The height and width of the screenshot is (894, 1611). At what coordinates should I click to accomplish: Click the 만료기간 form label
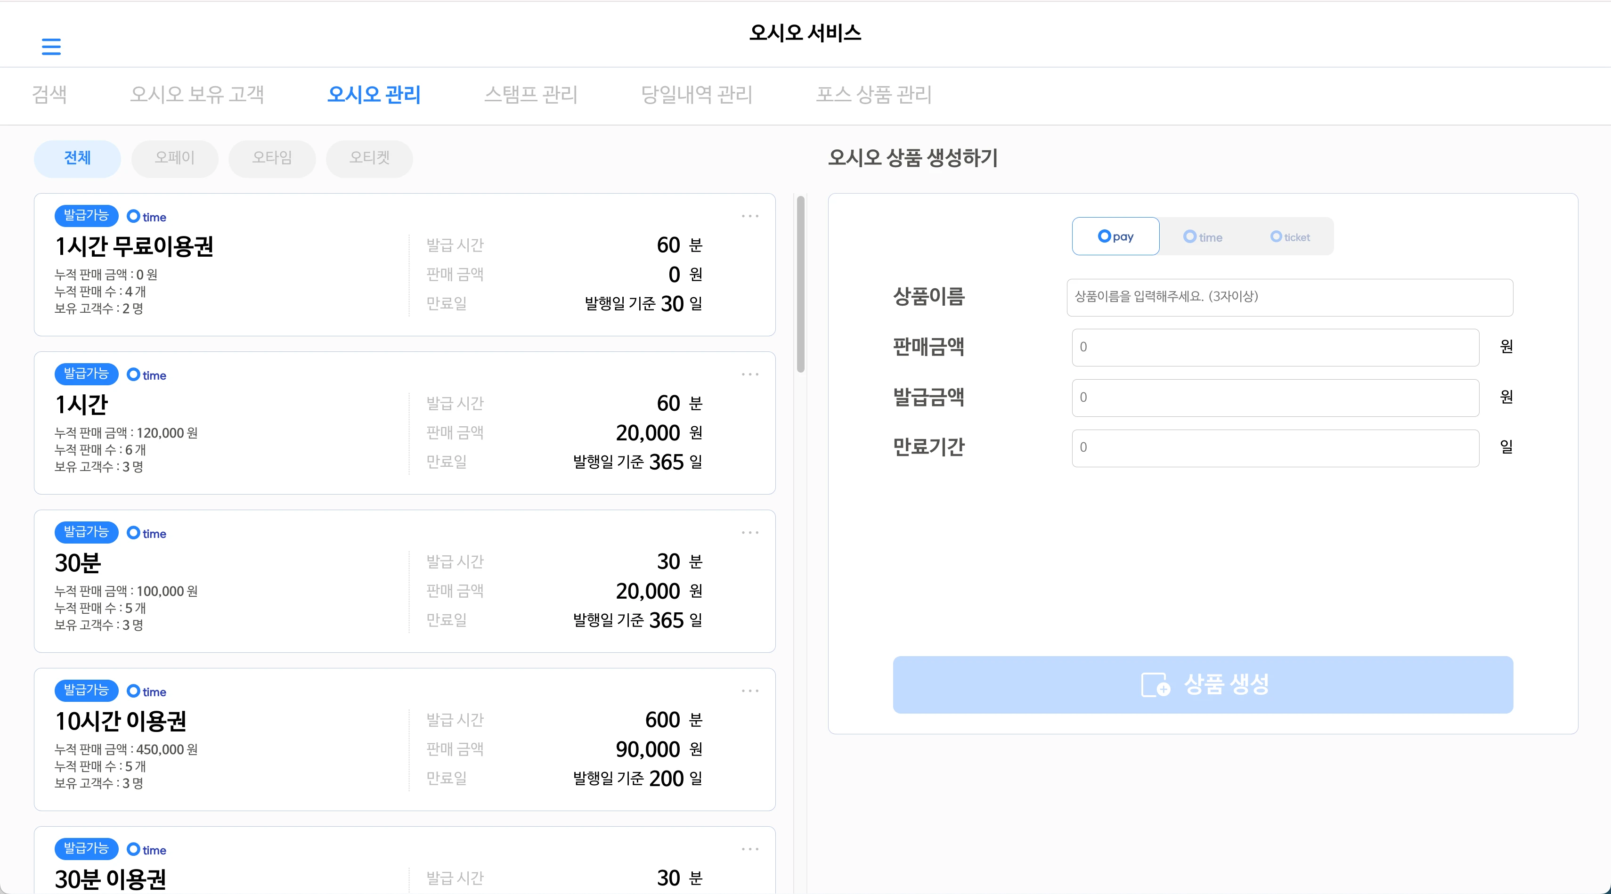tap(929, 447)
